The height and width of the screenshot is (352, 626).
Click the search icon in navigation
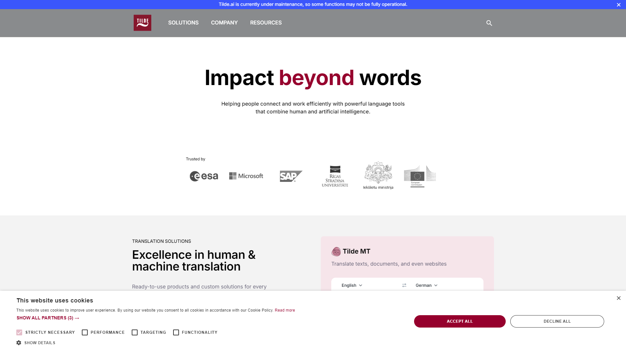489,23
